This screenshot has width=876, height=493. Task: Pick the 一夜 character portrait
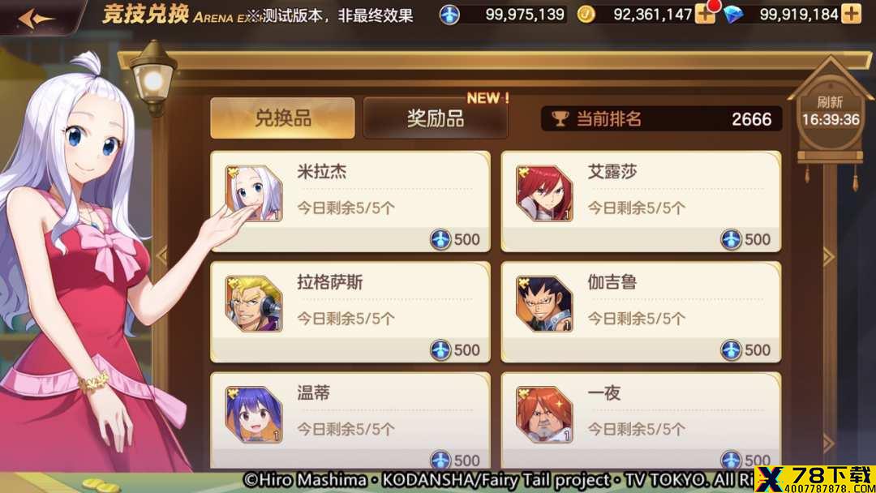[544, 414]
